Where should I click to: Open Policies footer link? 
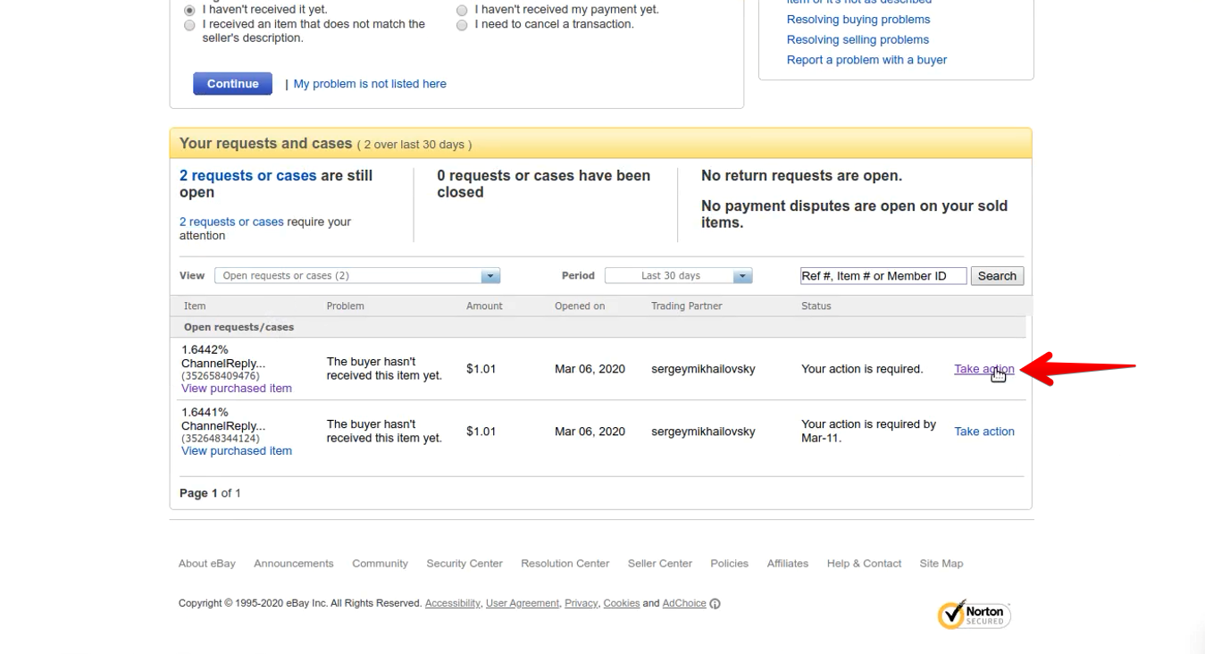click(x=730, y=564)
